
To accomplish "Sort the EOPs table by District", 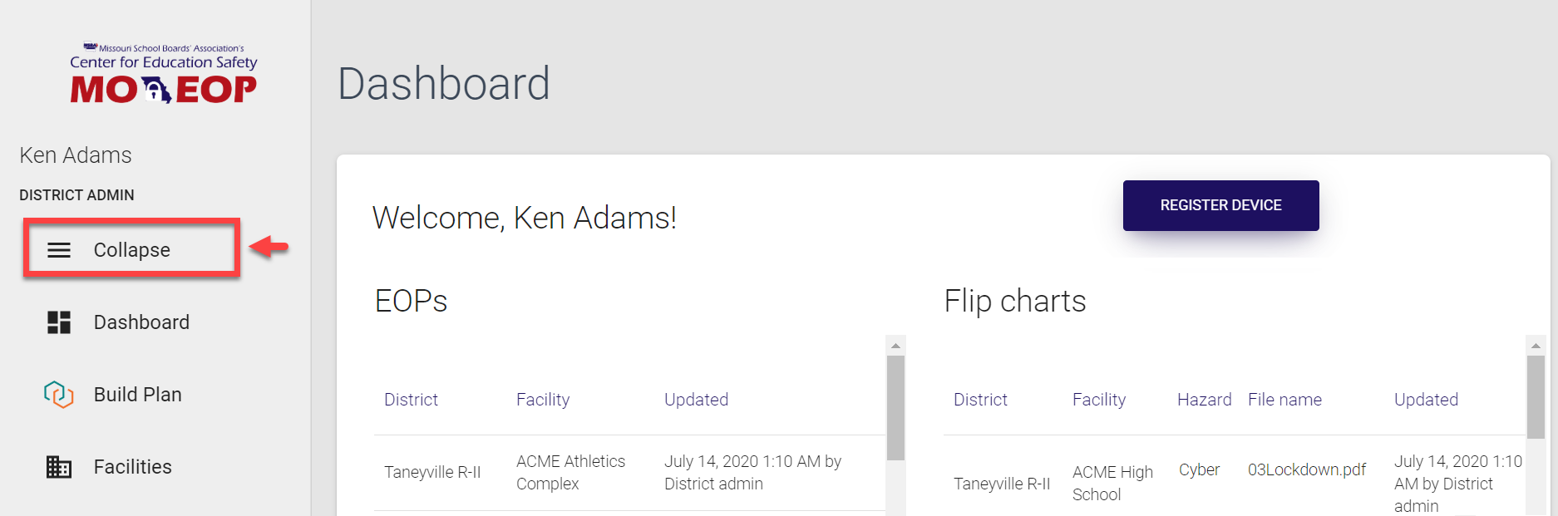I will 411,400.
